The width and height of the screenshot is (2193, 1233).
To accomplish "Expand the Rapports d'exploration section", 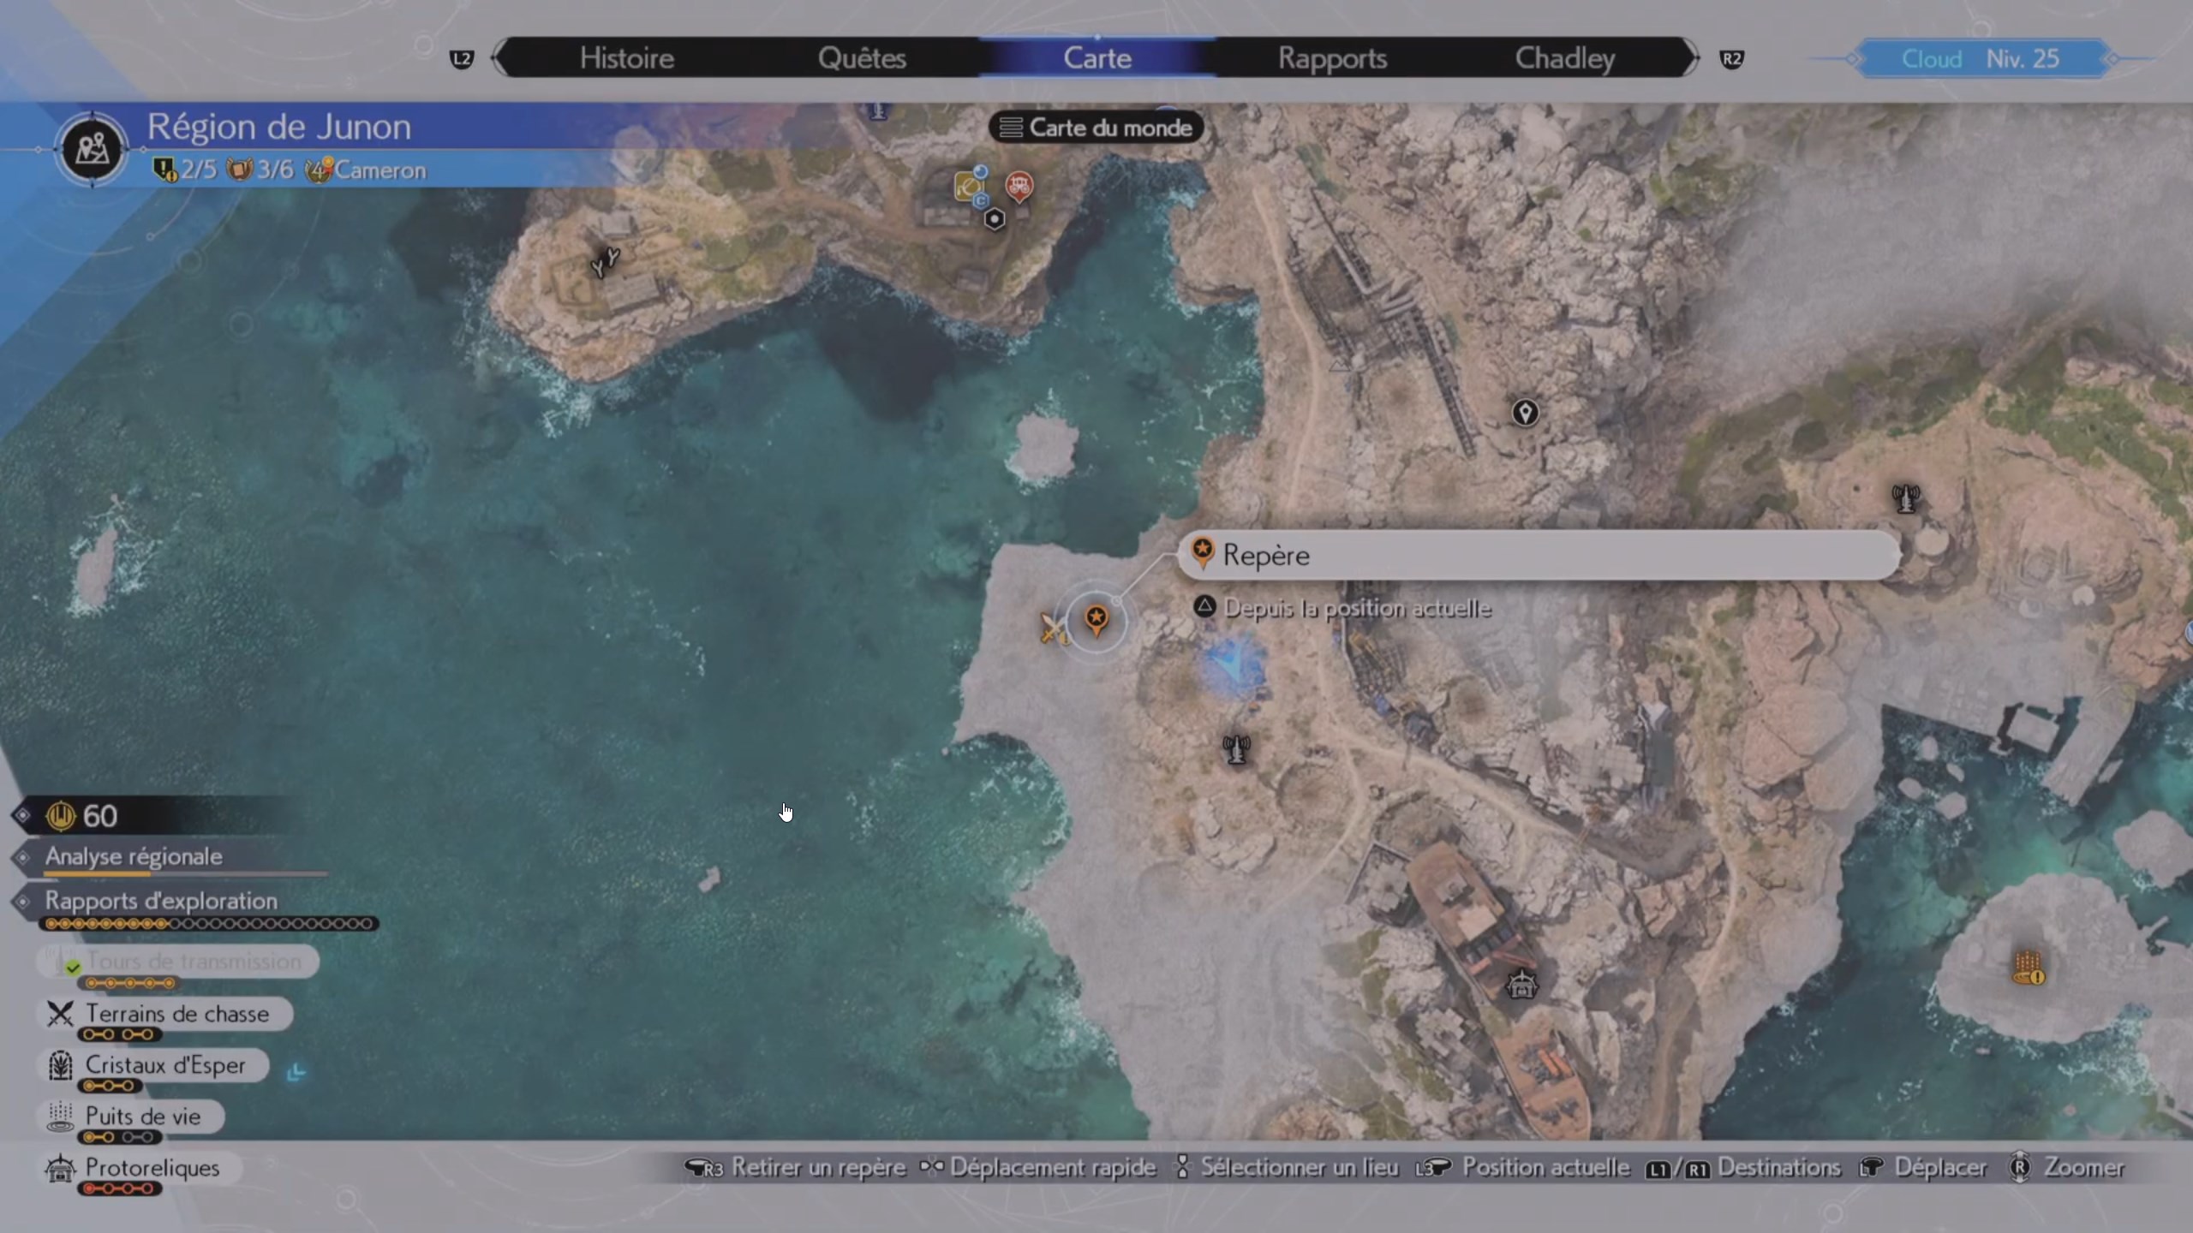I will coord(160,901).
